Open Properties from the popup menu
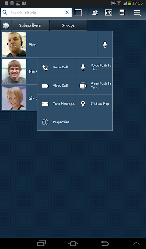146x249 pixels. [x=75, y=122]
